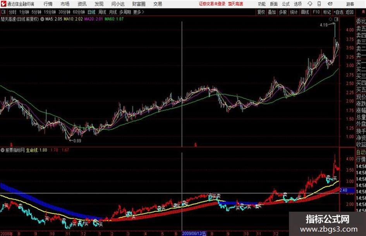
Task: Click the panel layout icon at chart top right
Action: (336, 19)
